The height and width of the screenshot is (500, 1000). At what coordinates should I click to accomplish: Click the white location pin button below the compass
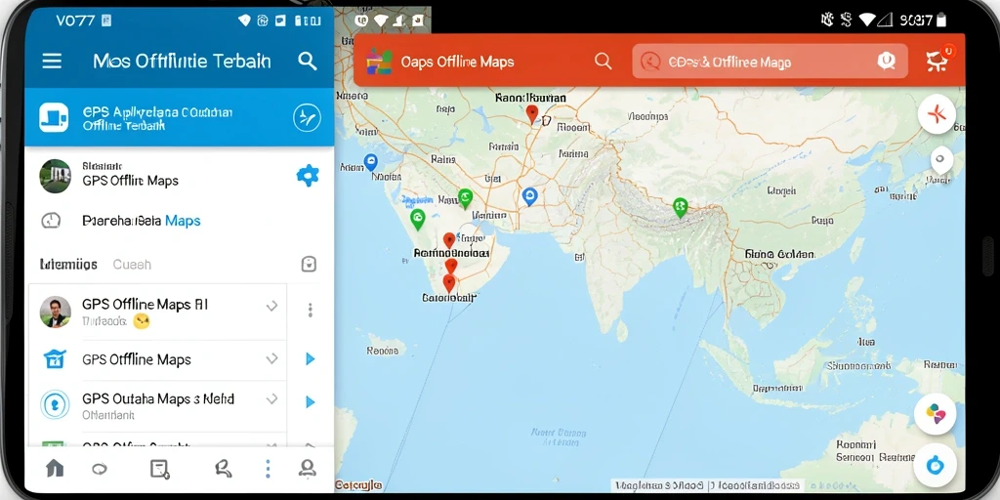(941, 159)
